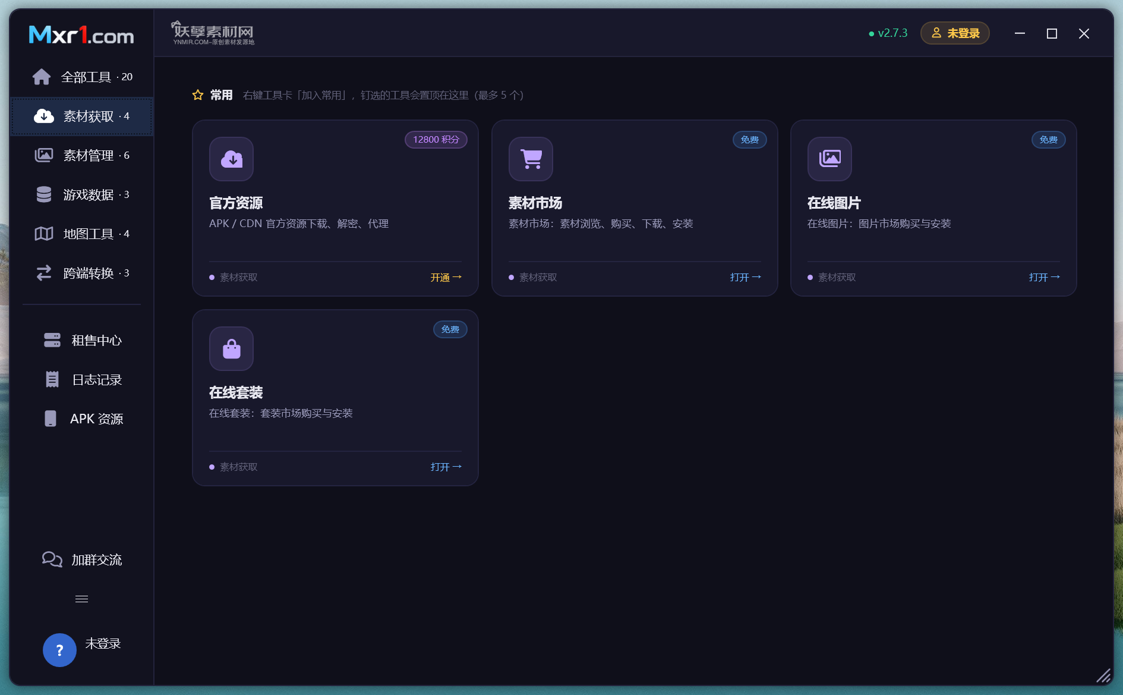This screenshot has height=695, width=1123.
Task: Click the picture icon on 在线图片 card
Action: click(830, 159)
